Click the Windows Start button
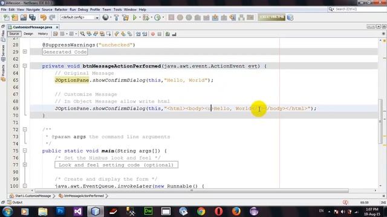387x217 pixels. pos(7,212)
